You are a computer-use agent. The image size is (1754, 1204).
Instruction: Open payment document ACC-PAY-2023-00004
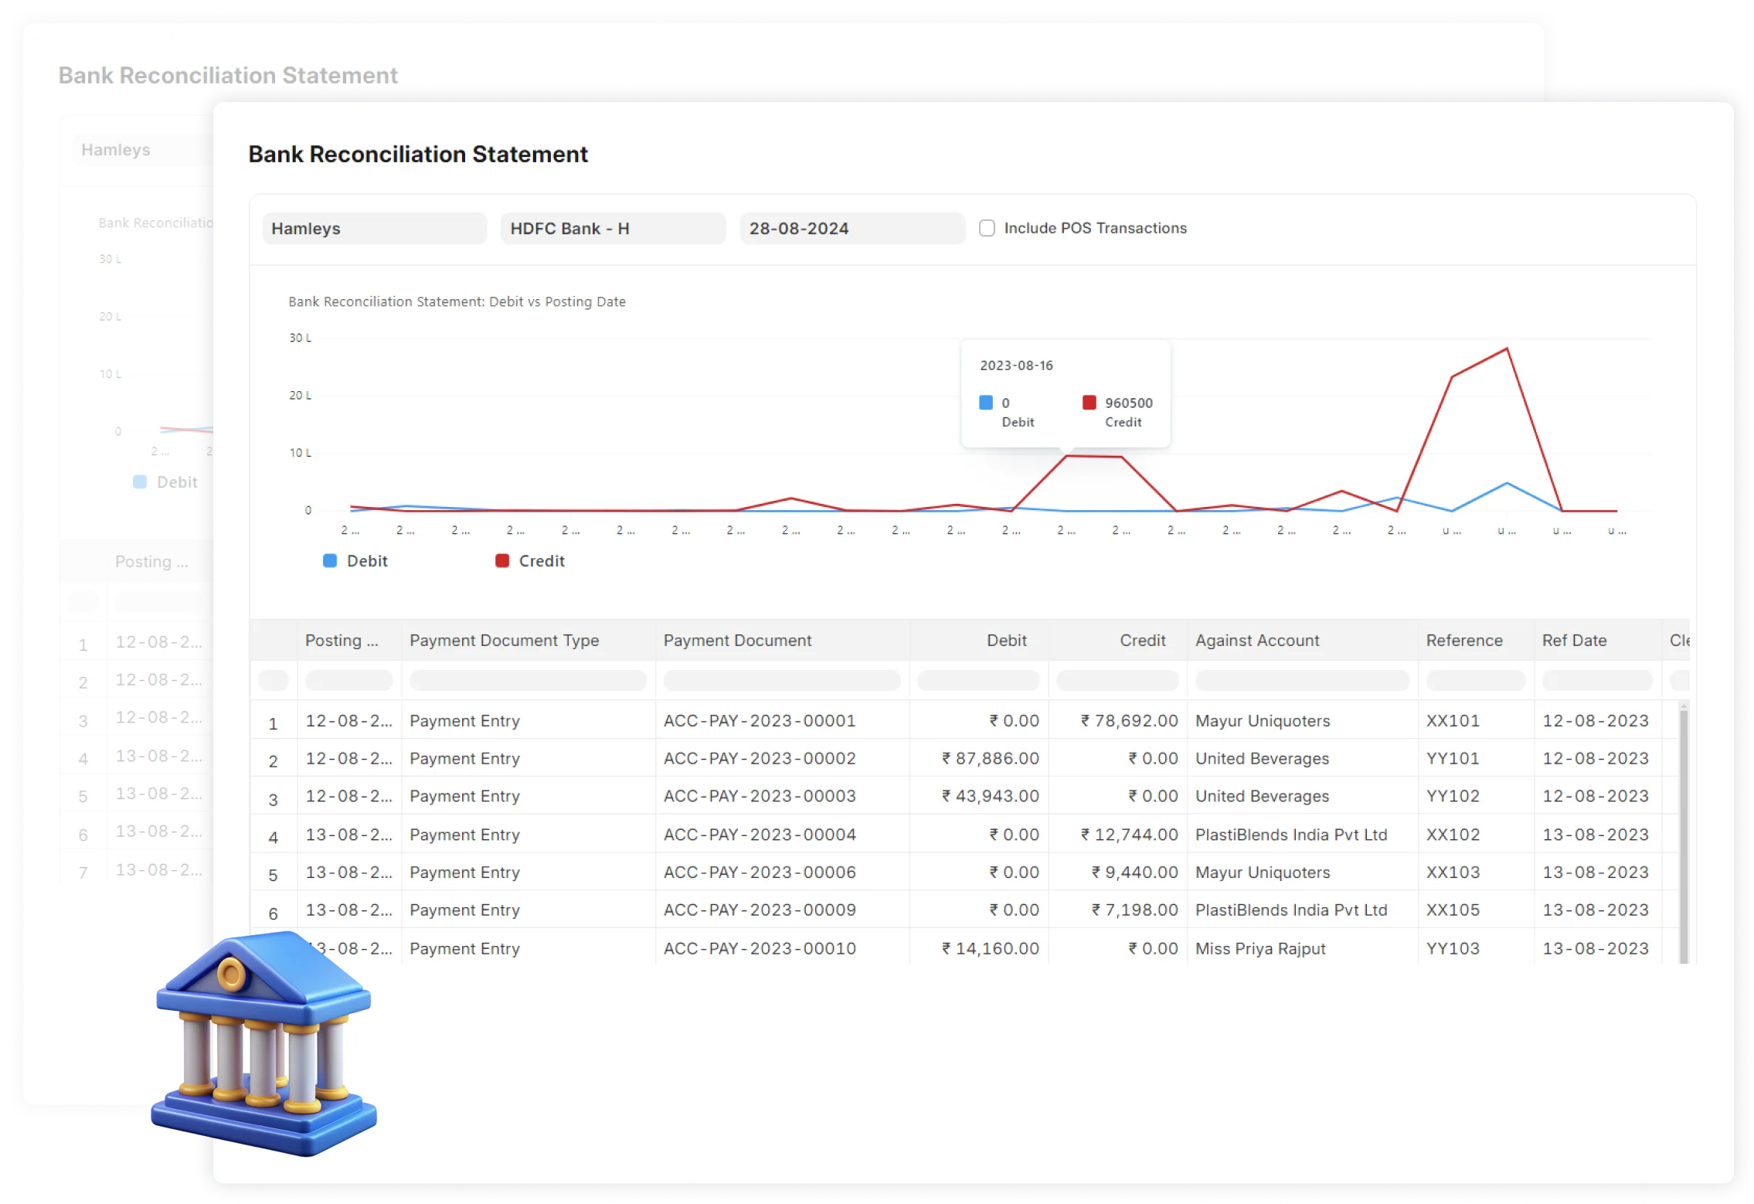(760, 835)
